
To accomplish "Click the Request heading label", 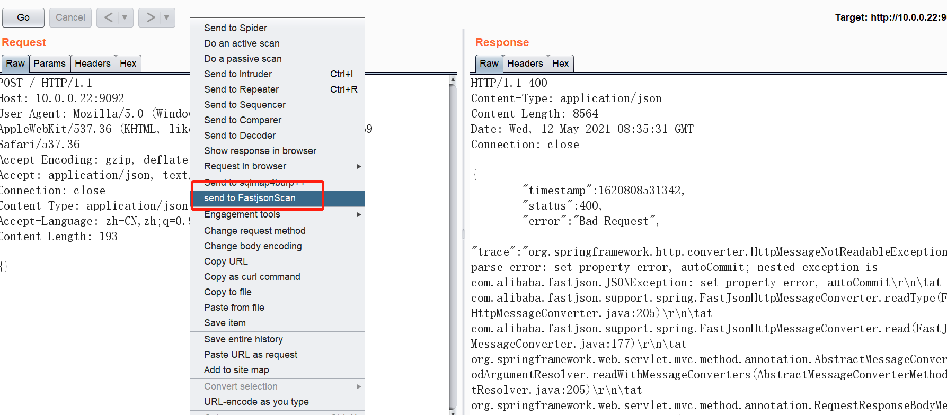I will click(x=24, y=42).
